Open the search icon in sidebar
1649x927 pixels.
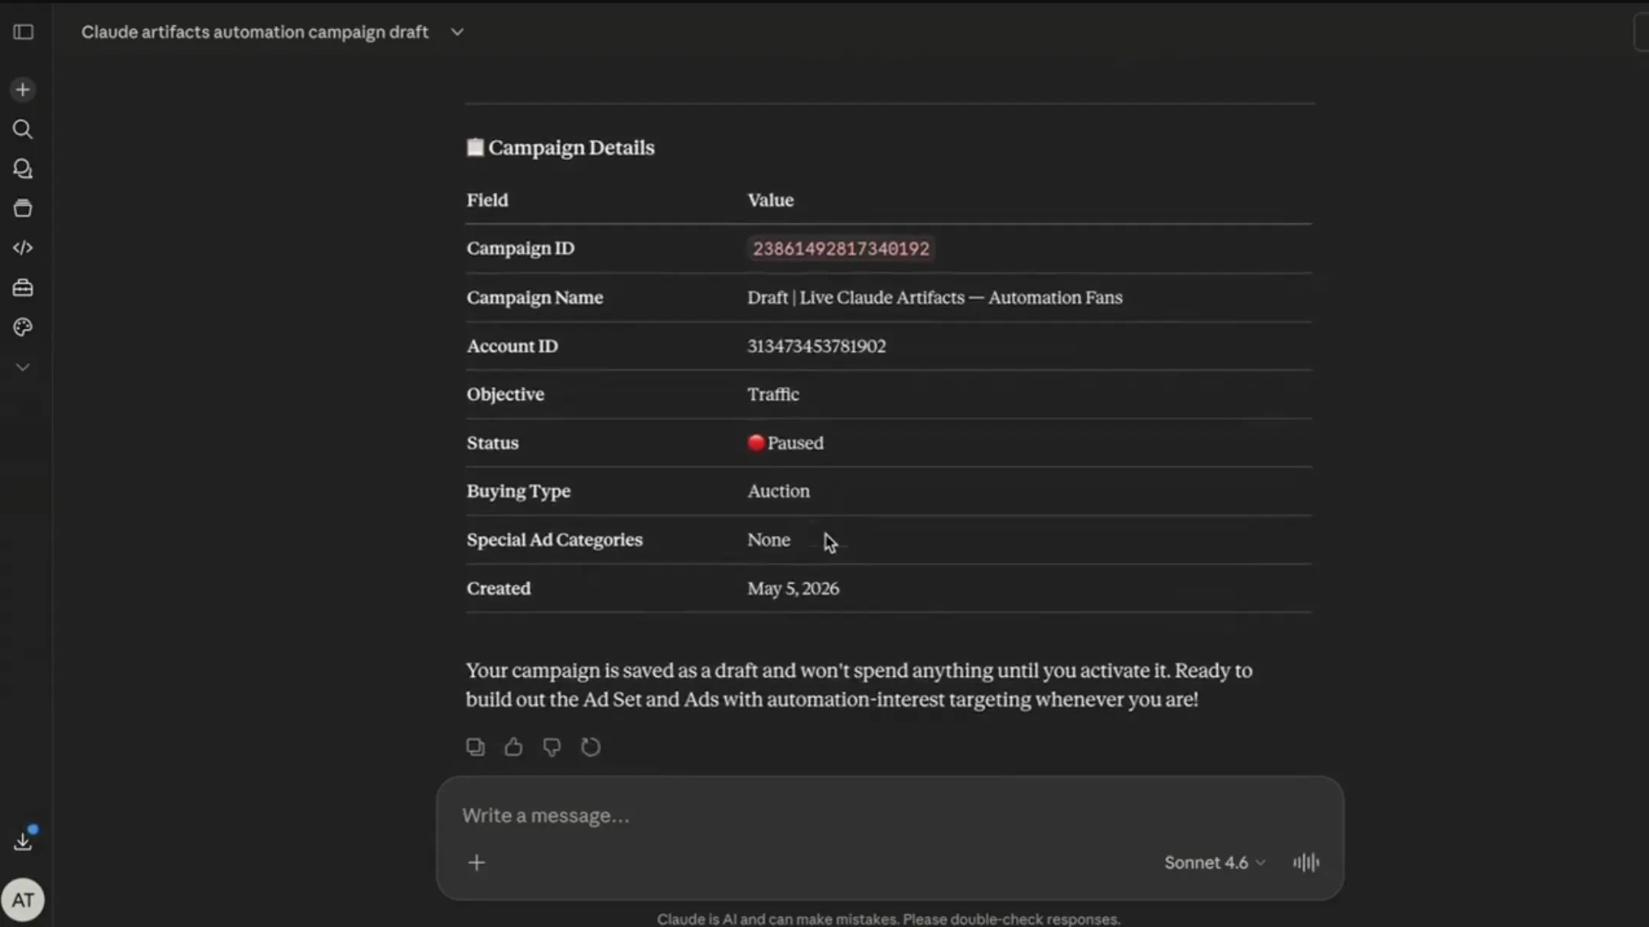(23, 129)
